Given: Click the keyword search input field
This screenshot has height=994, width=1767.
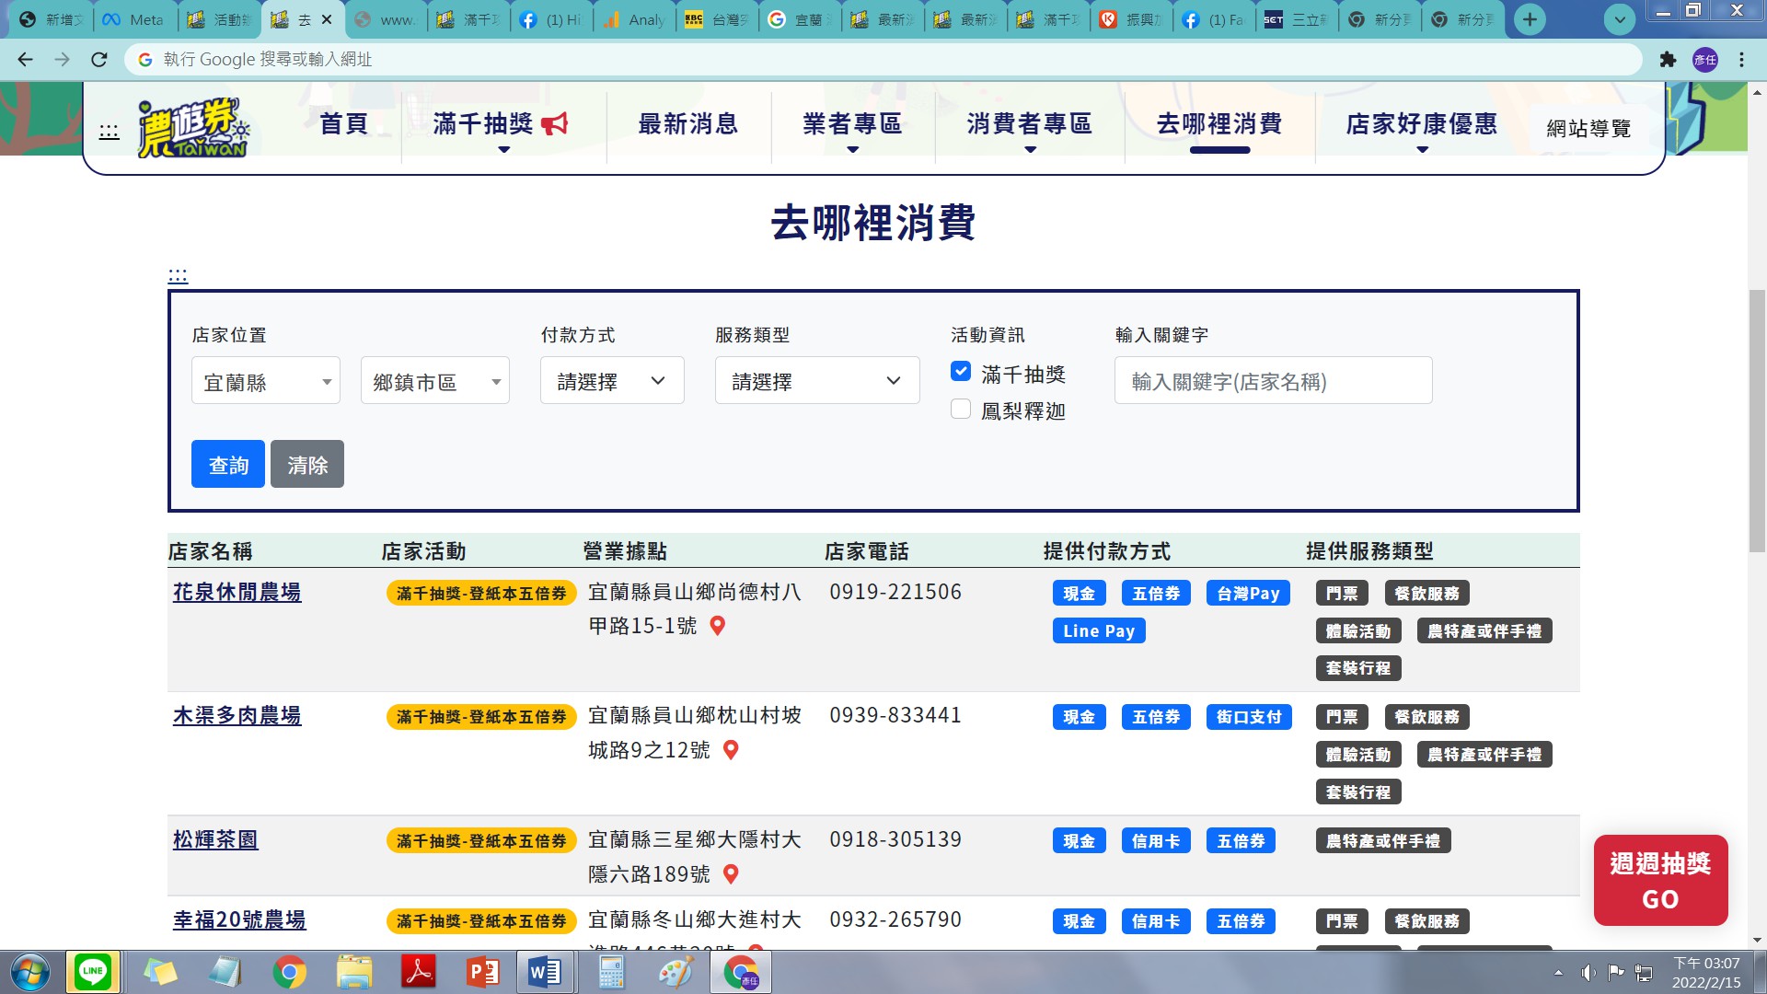Looking at the screenshot, I should 1273,381.
